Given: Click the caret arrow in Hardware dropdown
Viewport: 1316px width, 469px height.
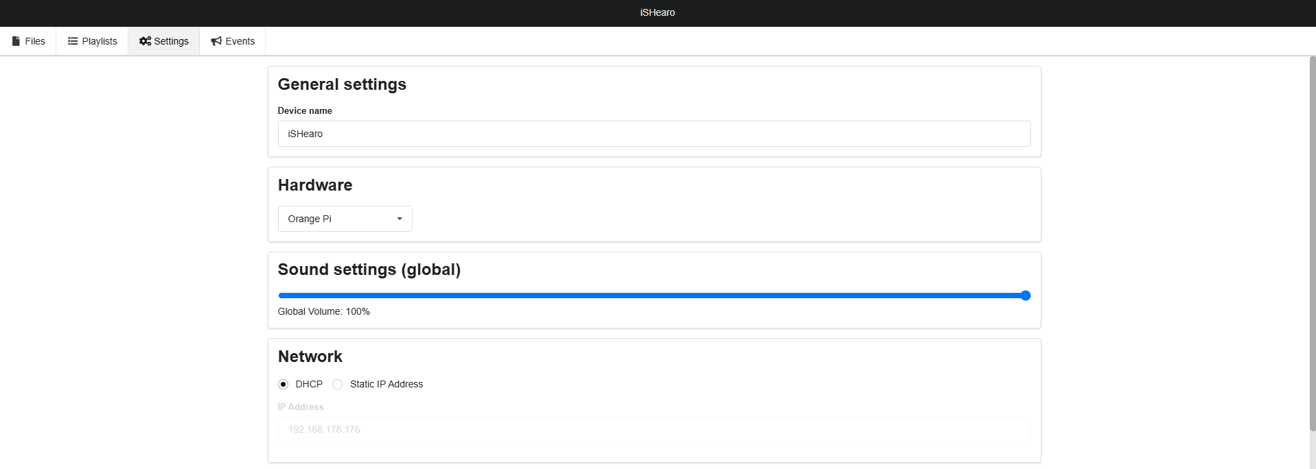Looking at the screenshot, I should click(400, 219).
